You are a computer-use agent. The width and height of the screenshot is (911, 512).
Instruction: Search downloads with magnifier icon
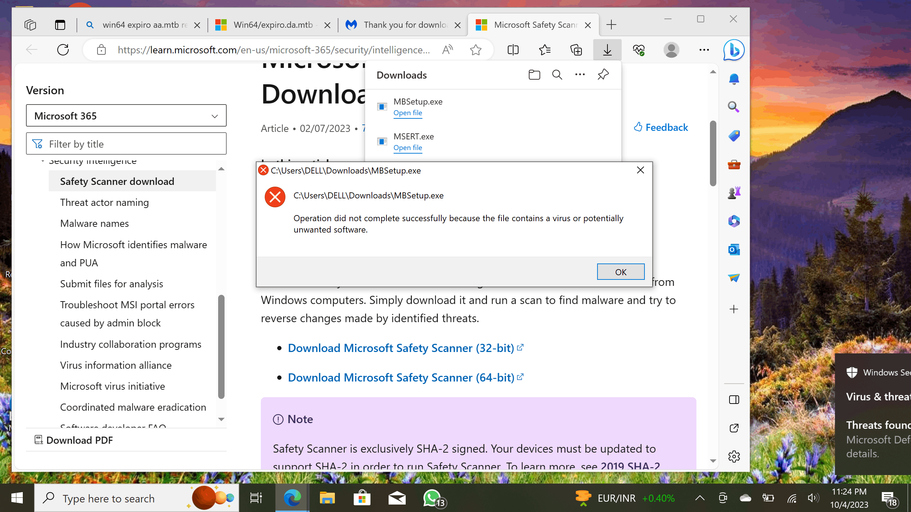click(557, 75)
